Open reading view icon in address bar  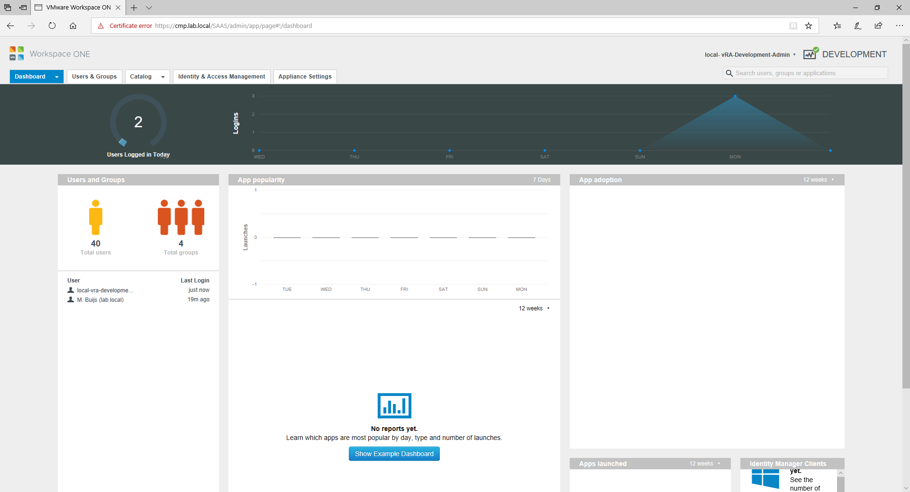[793, 26]
